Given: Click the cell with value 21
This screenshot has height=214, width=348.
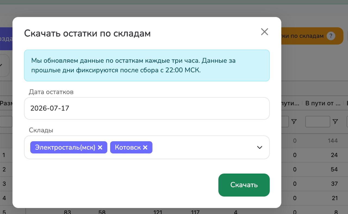Looking at the screenshot, I should coord(334,198).
